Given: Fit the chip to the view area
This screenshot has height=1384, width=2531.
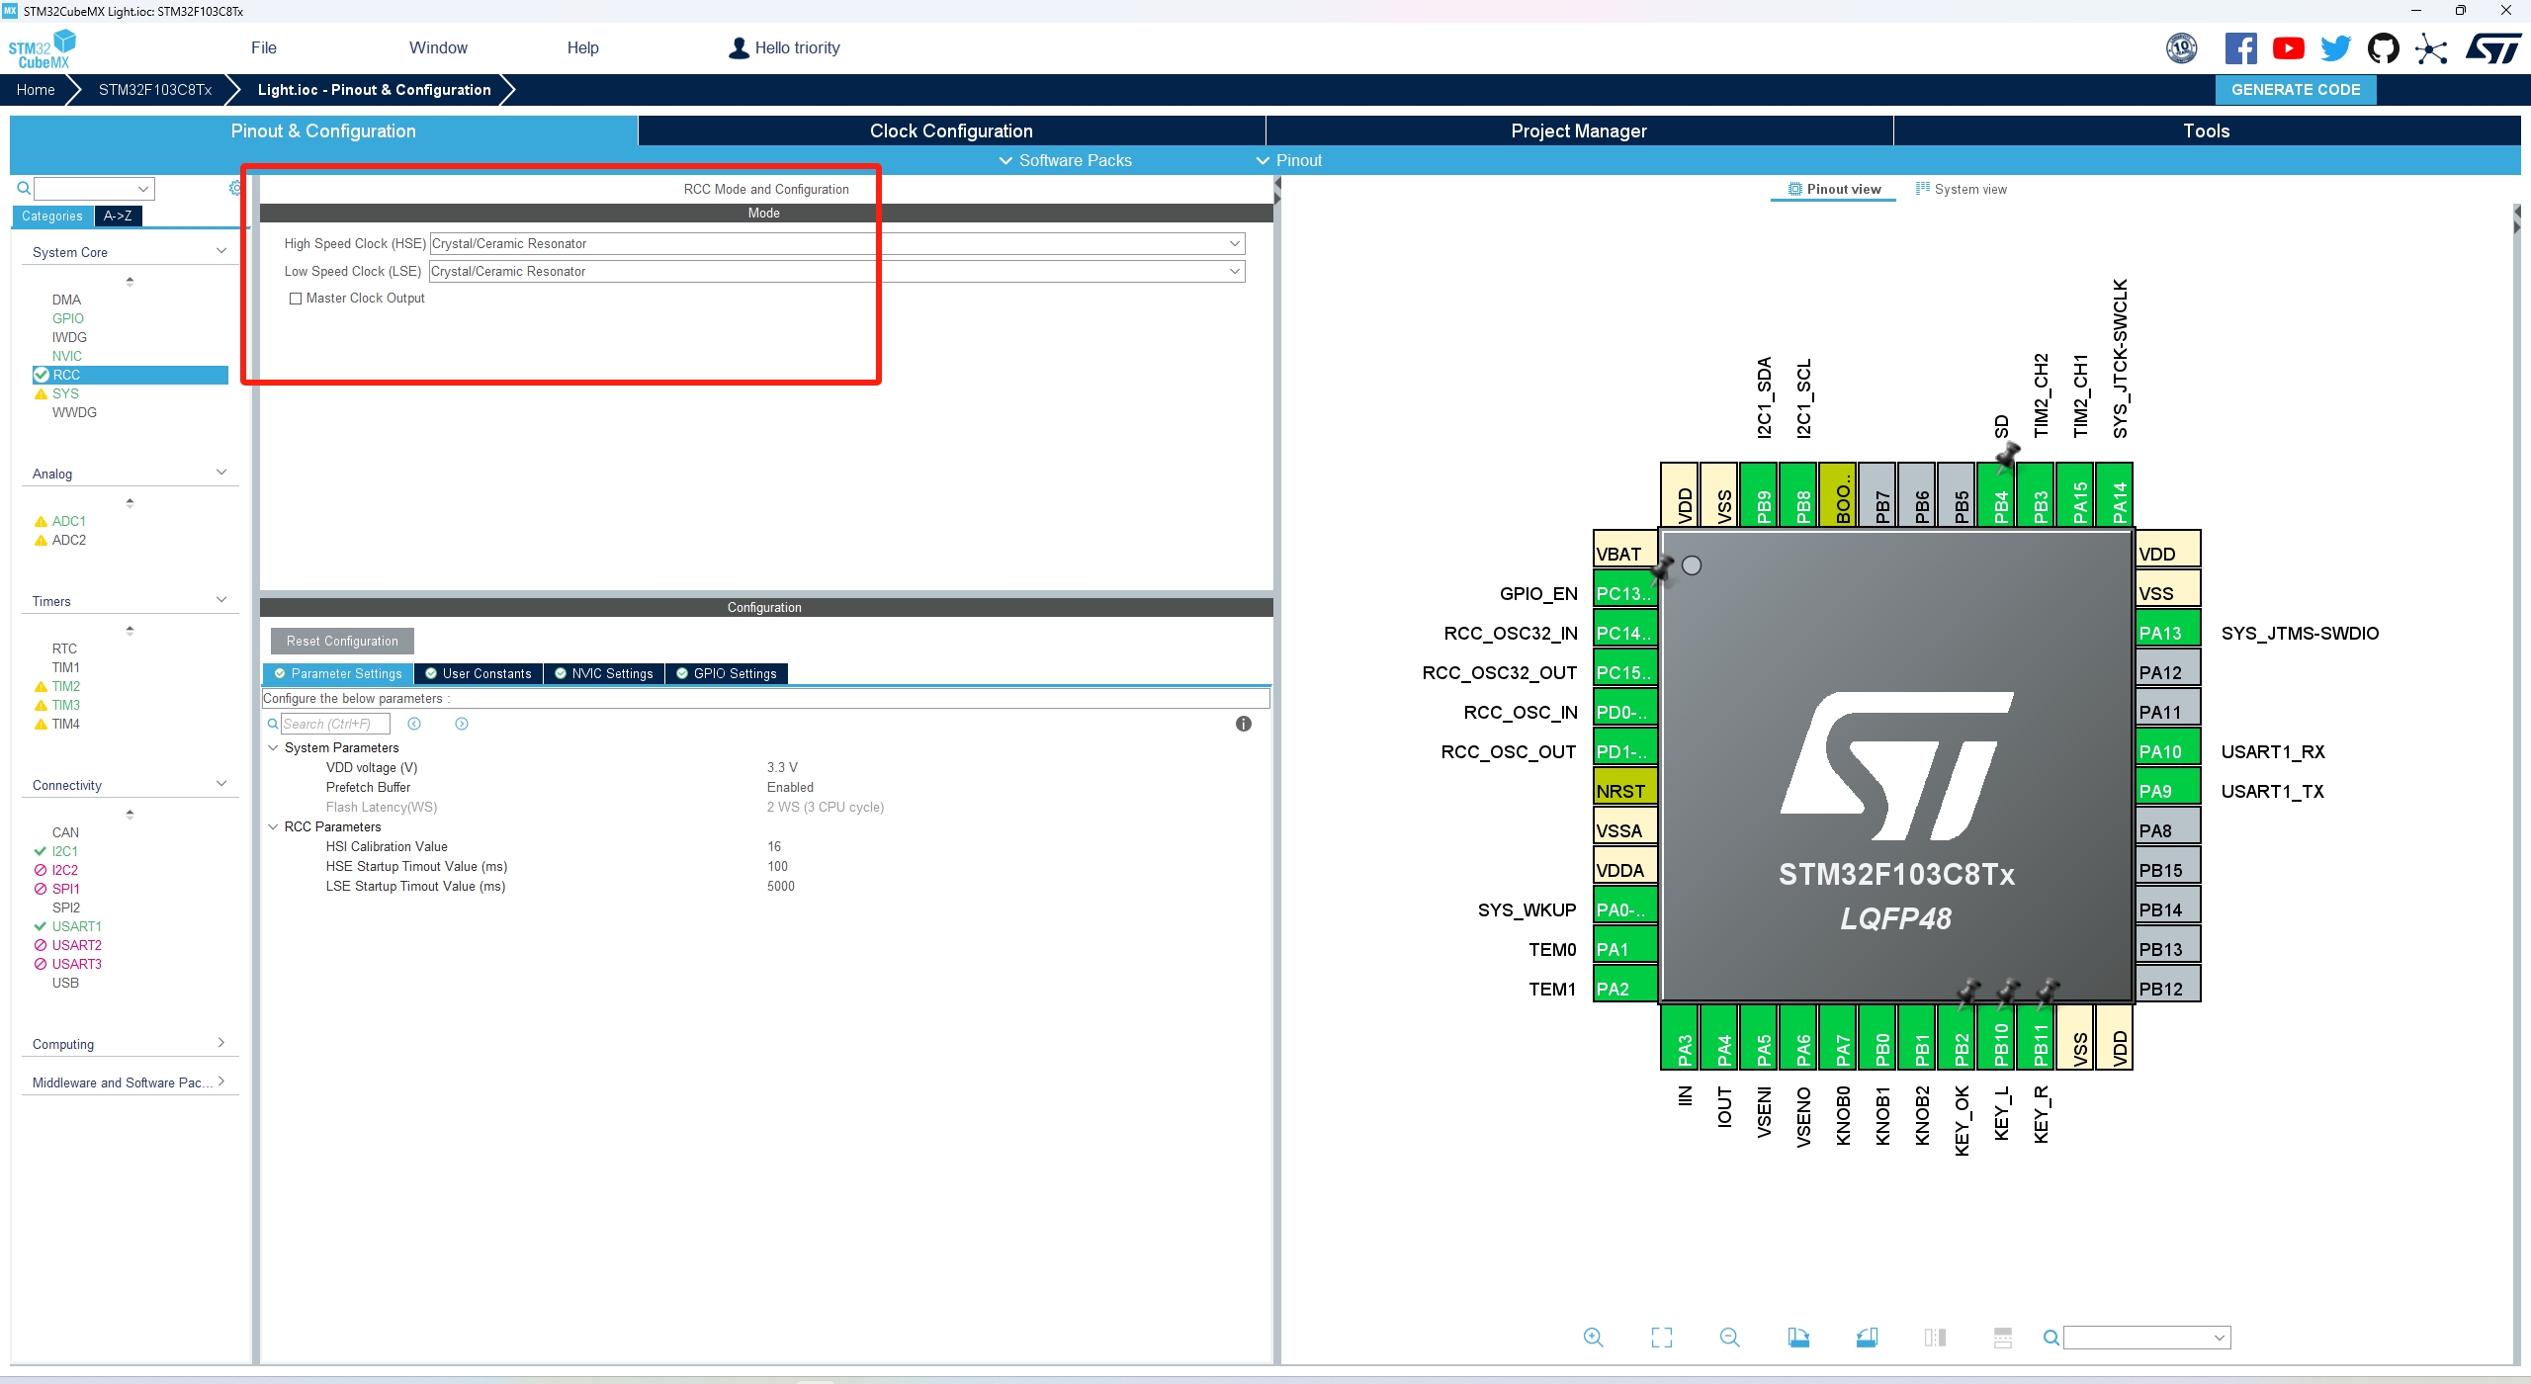Looking at the screenshot, I should click(x=1662, y=1338).
